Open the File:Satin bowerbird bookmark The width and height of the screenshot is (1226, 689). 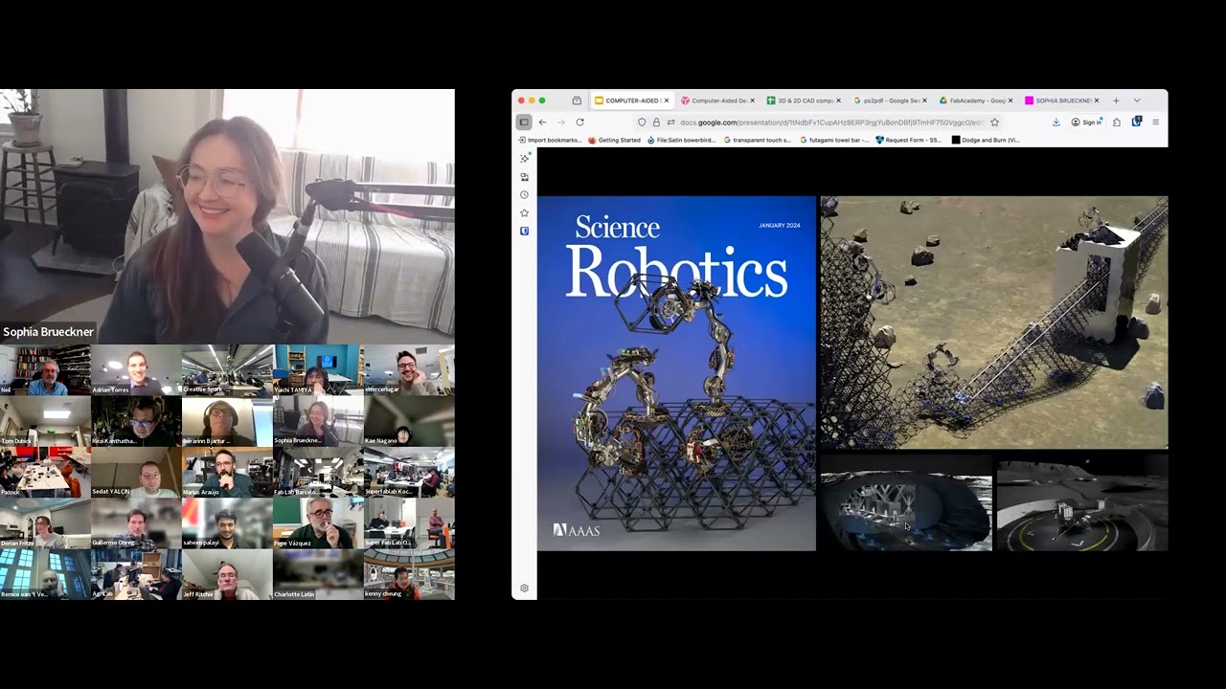click(x=681, y=140)
